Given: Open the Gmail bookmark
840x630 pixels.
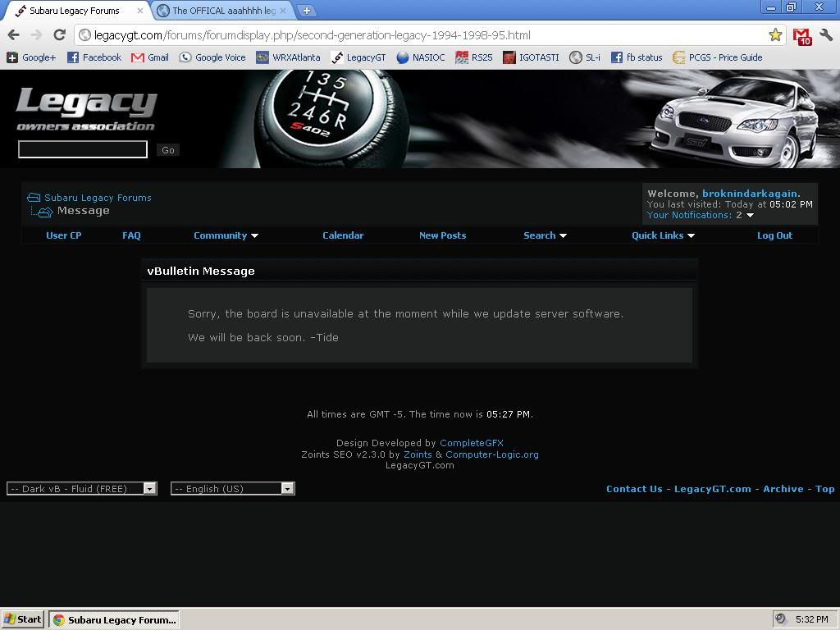Looking at the screenshot, I should 150,57.
